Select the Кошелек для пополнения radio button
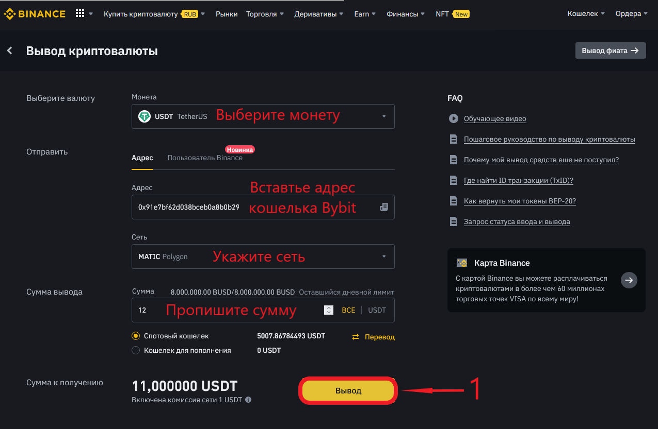Image resolution: width=658 pixels, height=429 pixels. (x=136, y=350)
